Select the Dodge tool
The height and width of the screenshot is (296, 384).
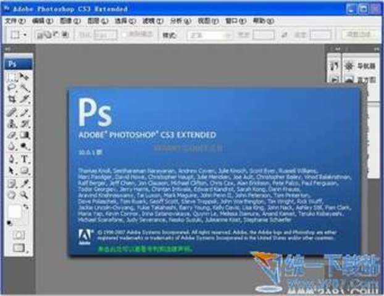point(25,146)
